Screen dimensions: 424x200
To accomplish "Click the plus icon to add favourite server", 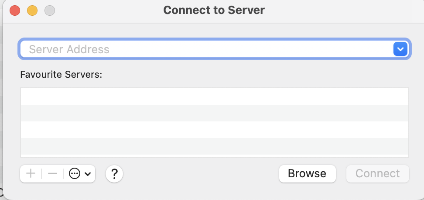I will 31,173.
